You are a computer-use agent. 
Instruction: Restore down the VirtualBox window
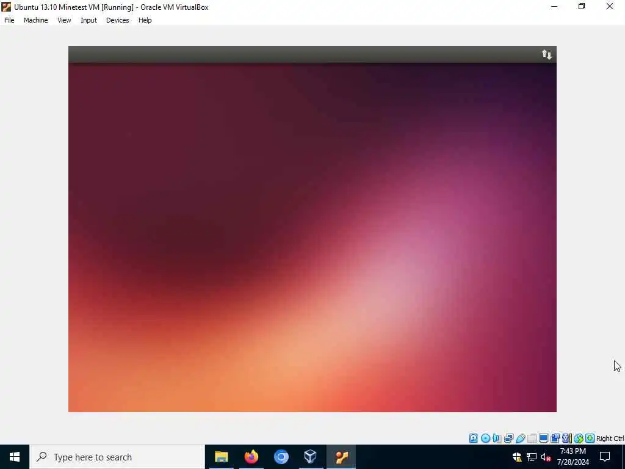(582, 6)
